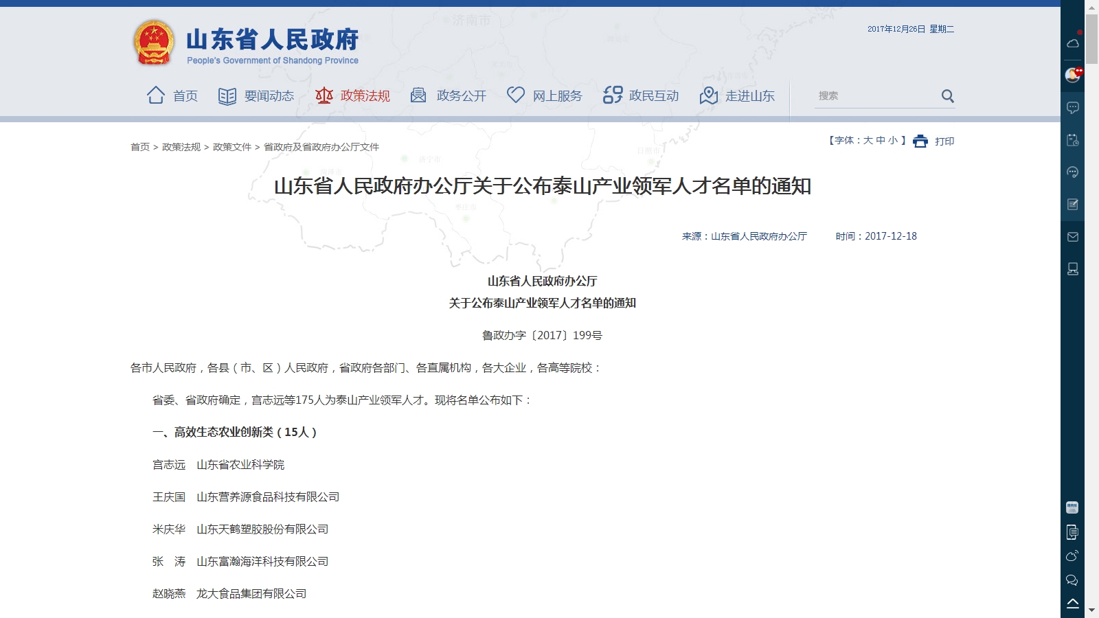1099x618 pixels.
Task: Click the back-to-top arrow icon in sidebar
Action: coord(1072,604)
